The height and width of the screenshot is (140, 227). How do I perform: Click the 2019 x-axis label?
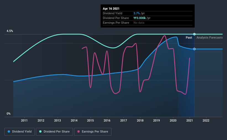(156, 120)
